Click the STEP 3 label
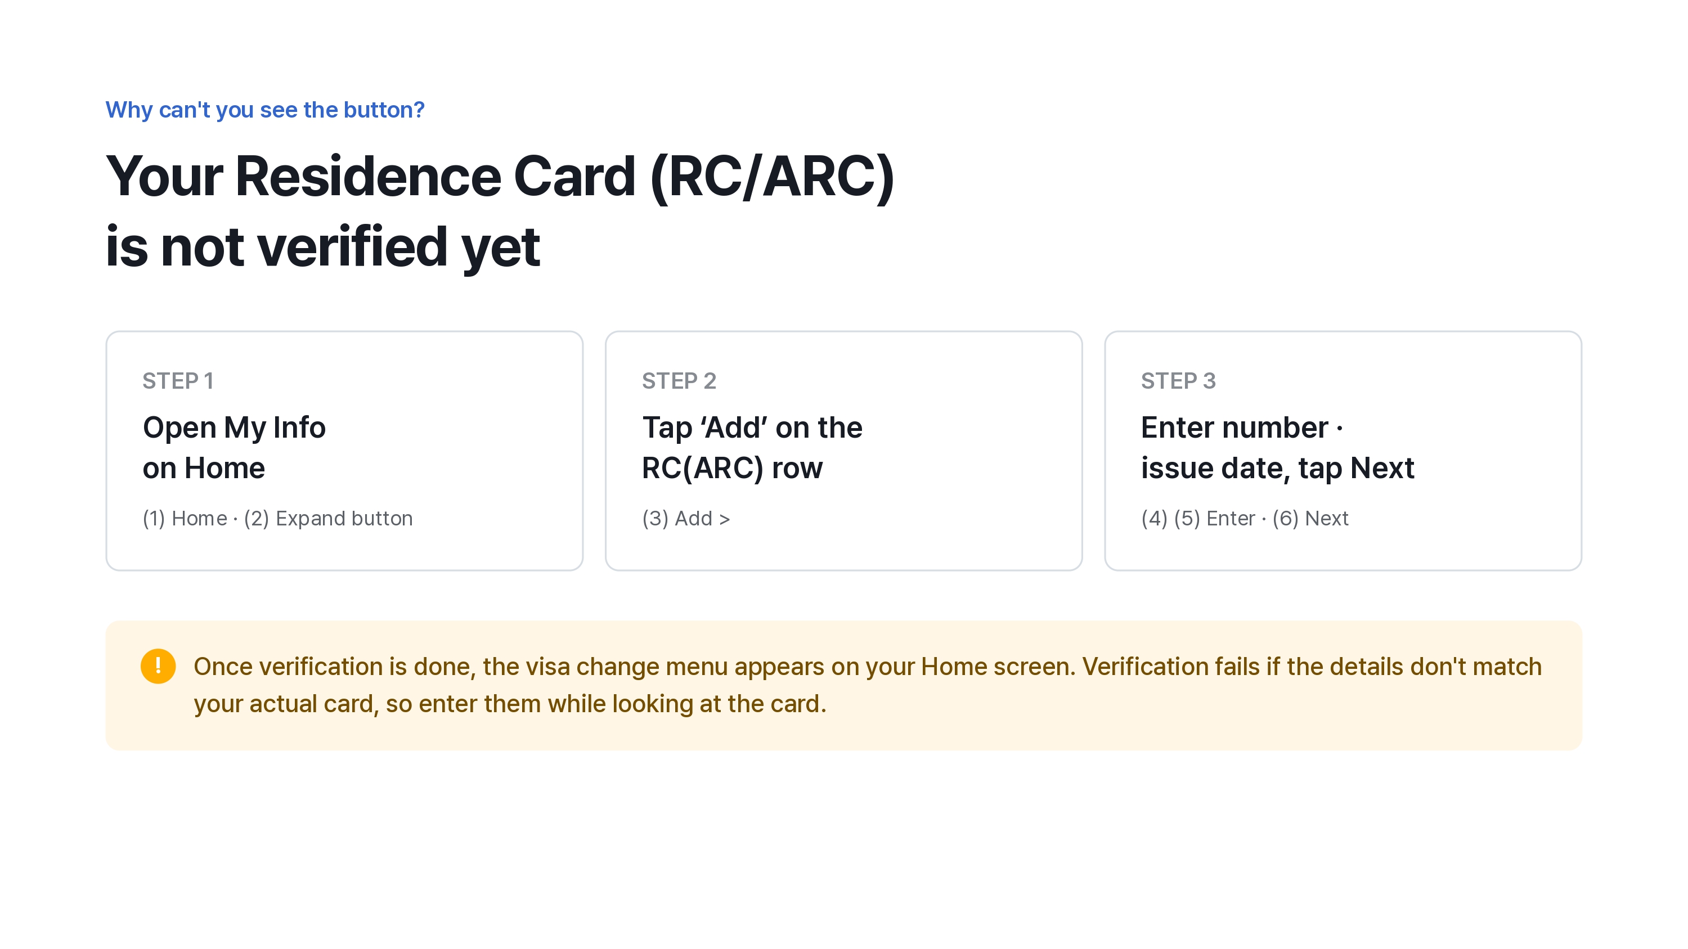This screenshot has height=949, width=1688. [x=1178, y=380]
